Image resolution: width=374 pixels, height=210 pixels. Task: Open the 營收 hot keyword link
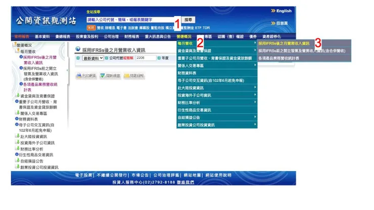[101, 28]
